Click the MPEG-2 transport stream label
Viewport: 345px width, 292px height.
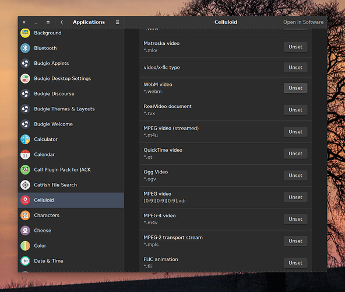point(173,238)
